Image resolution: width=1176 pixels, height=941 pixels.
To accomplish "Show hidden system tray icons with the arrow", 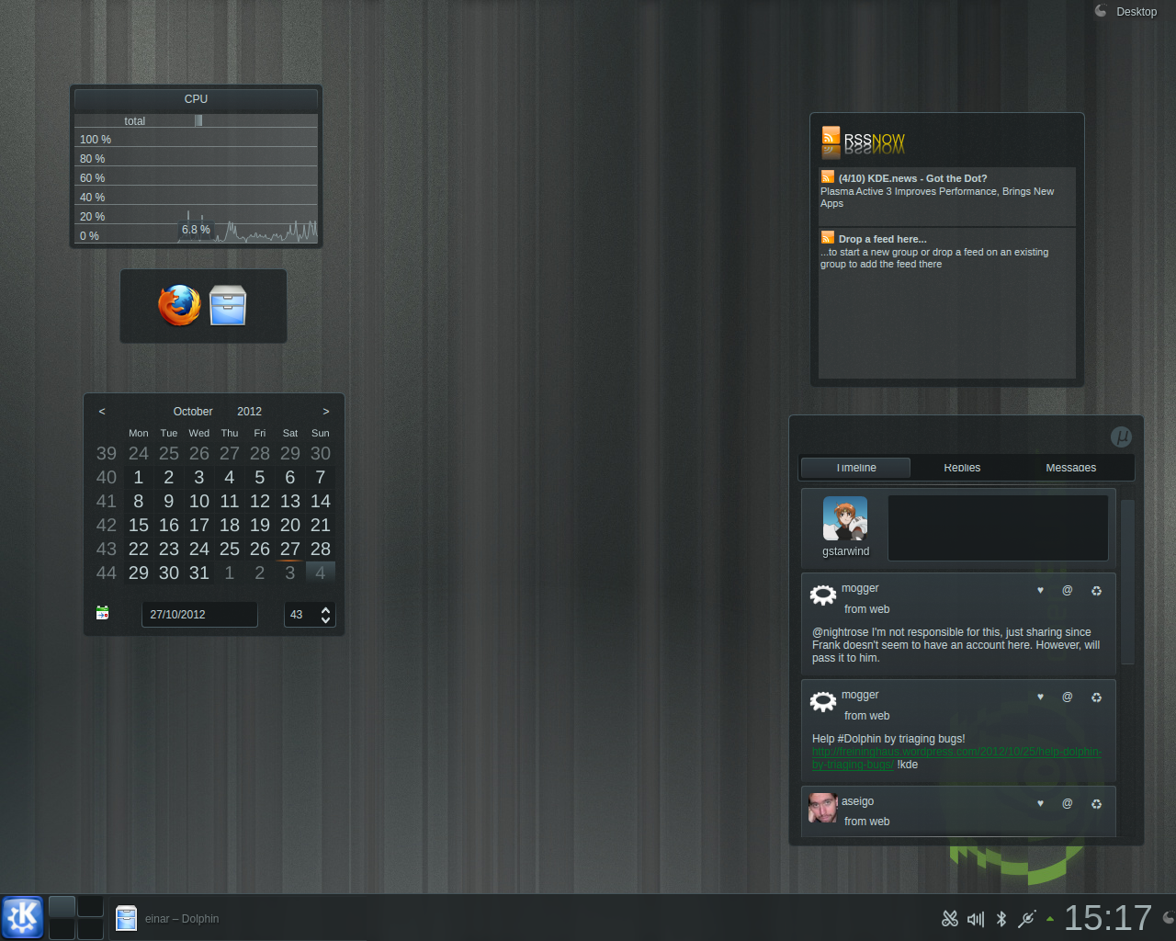I will 1050,918.
